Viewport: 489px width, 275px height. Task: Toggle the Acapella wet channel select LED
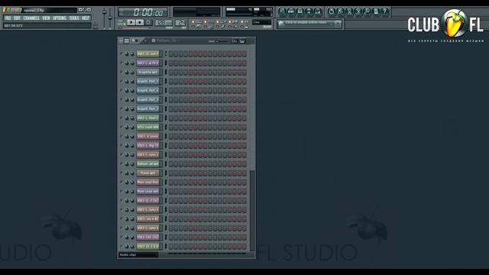(166, 72)
